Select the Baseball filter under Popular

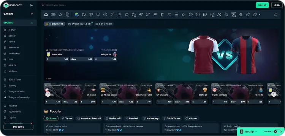click(132, 119)
